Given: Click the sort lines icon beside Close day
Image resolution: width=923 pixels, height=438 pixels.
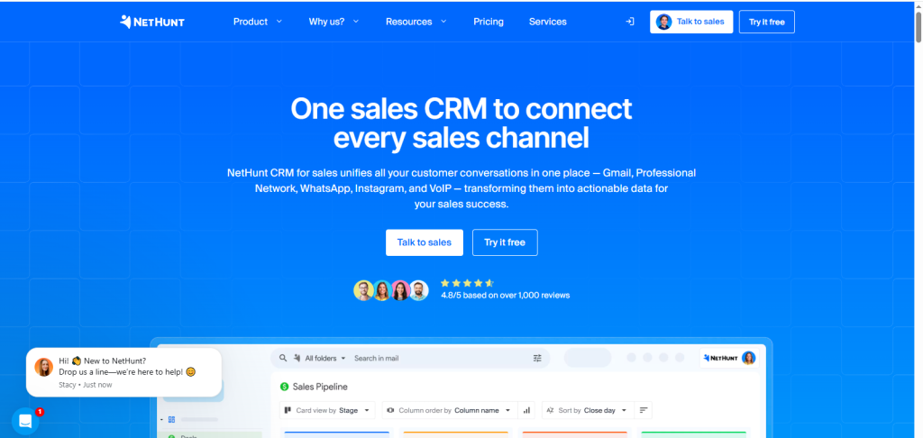Looking at the screenshot, I should click(x=644, y=410).
